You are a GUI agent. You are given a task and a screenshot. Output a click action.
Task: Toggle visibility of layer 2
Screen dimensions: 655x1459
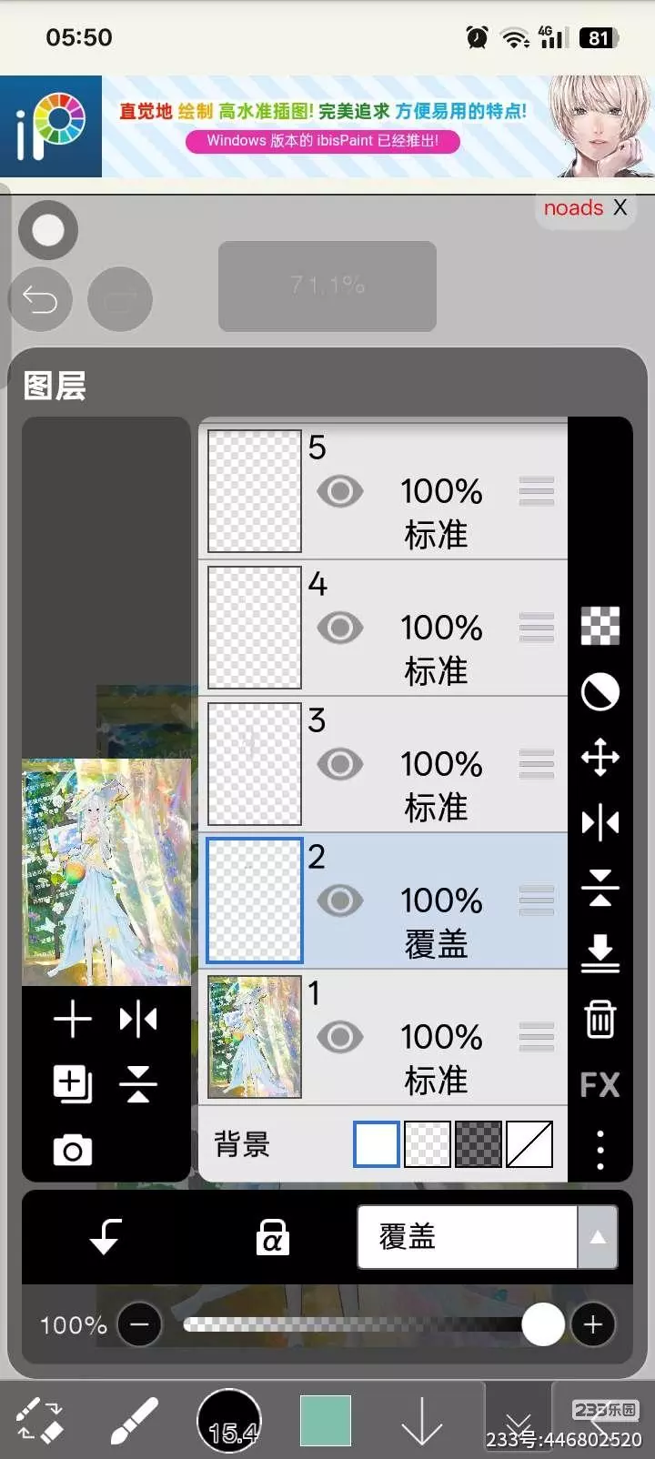[x=340, y=901]
